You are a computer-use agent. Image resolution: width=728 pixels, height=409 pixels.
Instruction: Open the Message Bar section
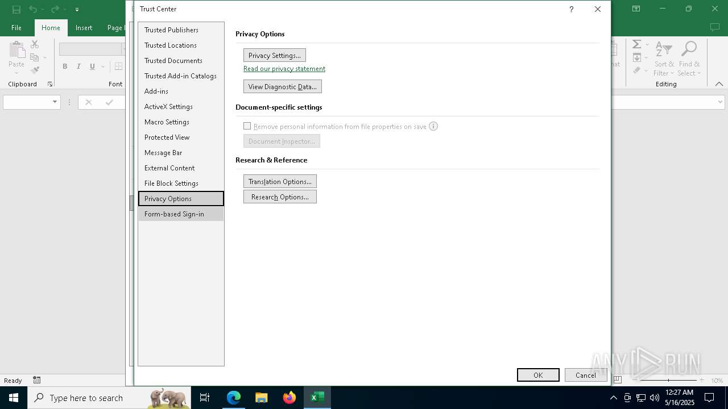[x=181, y=152]
